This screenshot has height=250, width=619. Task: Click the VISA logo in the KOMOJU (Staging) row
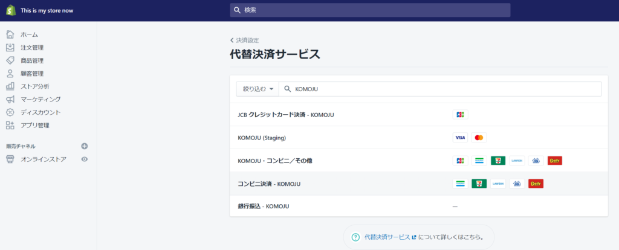[x=460, y=138]
